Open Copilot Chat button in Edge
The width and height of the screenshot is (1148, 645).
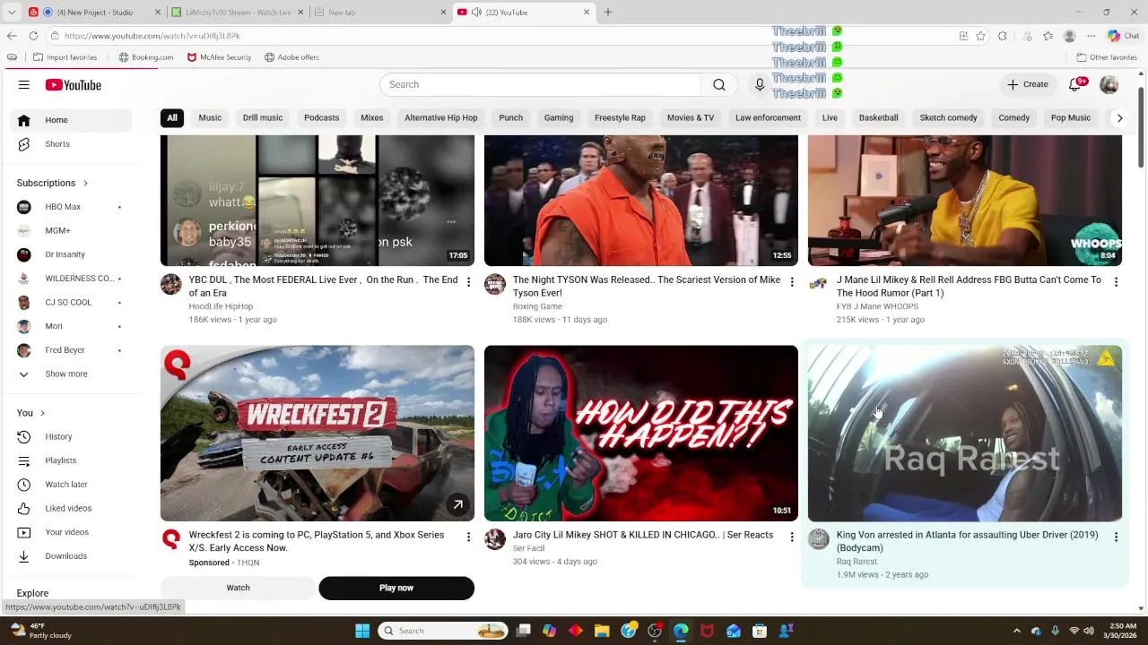tap(1123, 36)
